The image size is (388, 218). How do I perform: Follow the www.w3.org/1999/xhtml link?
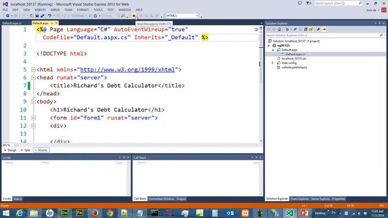(x=127, y=70)
